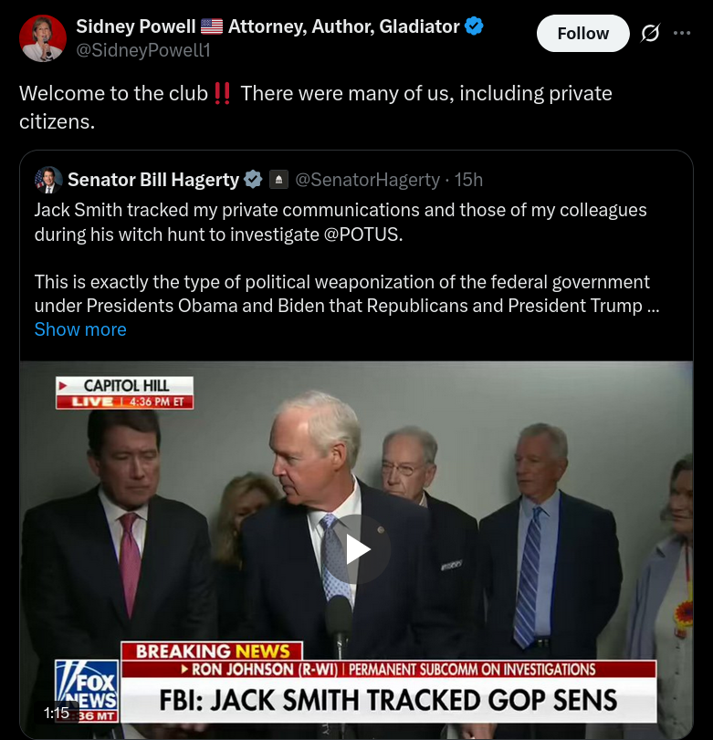Open the three-dot More options menu
This screenshot has width=713, height=740.
[682, 34]
